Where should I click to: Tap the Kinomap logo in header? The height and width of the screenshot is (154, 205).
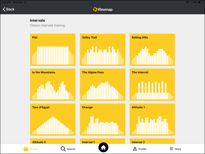pyautogui.click(x=103, y=9)
